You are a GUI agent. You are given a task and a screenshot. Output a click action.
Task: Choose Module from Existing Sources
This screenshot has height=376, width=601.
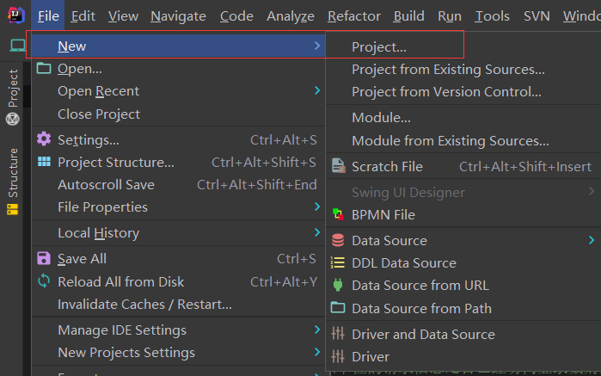450,140
